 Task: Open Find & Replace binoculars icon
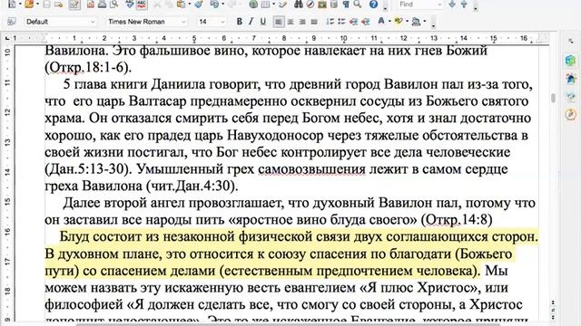click(x=299, y=4)
